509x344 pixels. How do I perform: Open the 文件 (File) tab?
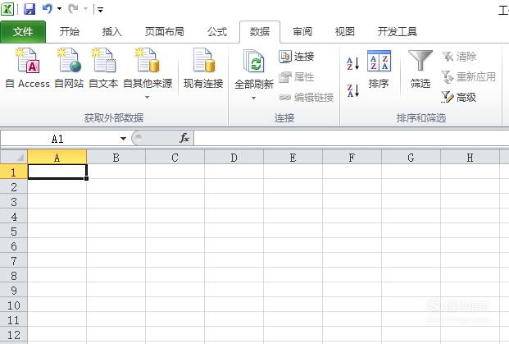coord(23,31)
